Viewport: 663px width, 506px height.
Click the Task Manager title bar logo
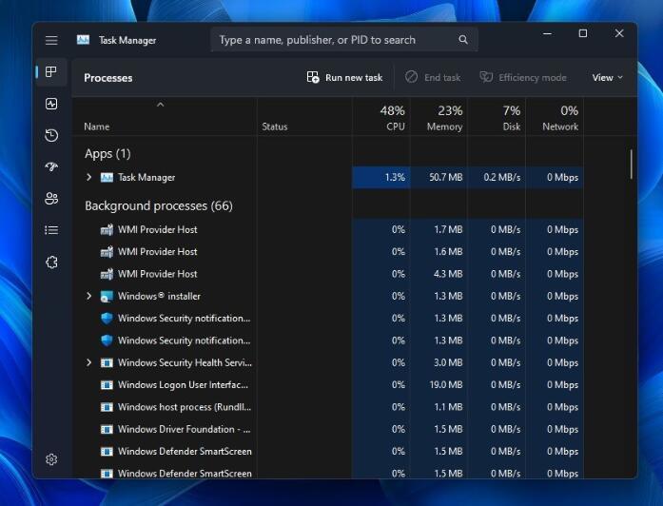[83, 40]
